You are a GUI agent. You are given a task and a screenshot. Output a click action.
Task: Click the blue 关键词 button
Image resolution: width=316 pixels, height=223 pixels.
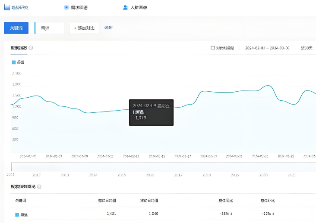[16, 28]
